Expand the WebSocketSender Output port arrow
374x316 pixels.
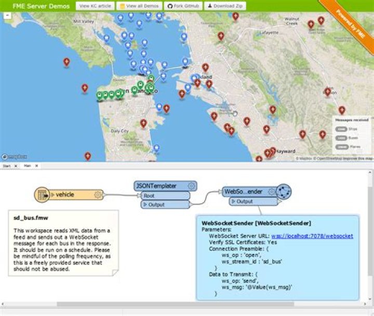[x=233, y=201]
